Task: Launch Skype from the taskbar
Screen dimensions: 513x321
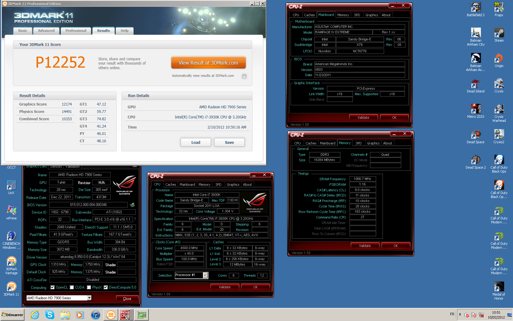Action: (49, 315)
